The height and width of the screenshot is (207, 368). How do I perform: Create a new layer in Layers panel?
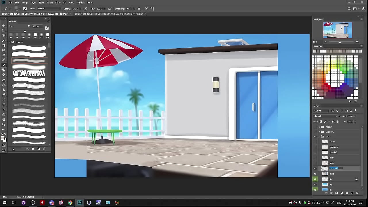[x=352, y=193]
